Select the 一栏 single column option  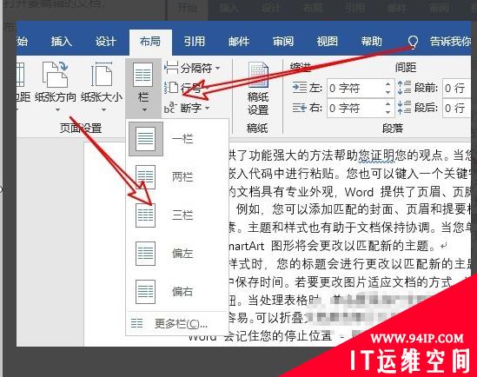(x=177, y=139)
